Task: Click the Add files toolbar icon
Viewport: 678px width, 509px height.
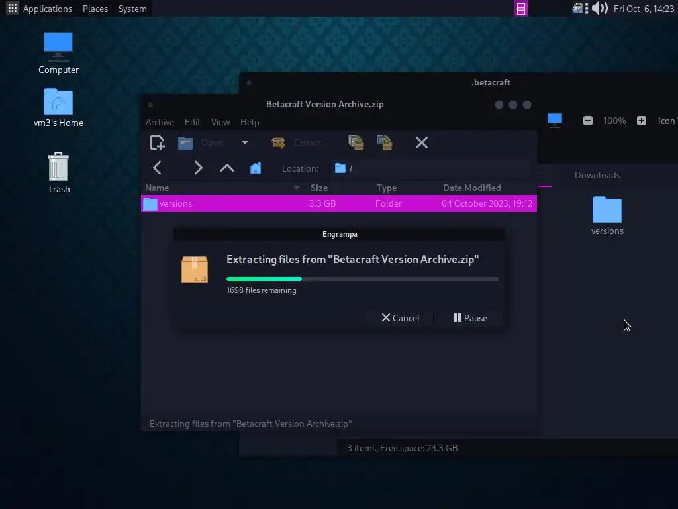Action: 356,142
